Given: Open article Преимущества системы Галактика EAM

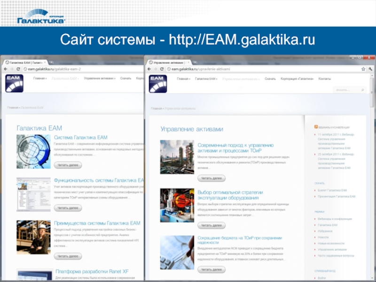Looking at the screenshot, I should coord(97,223).
